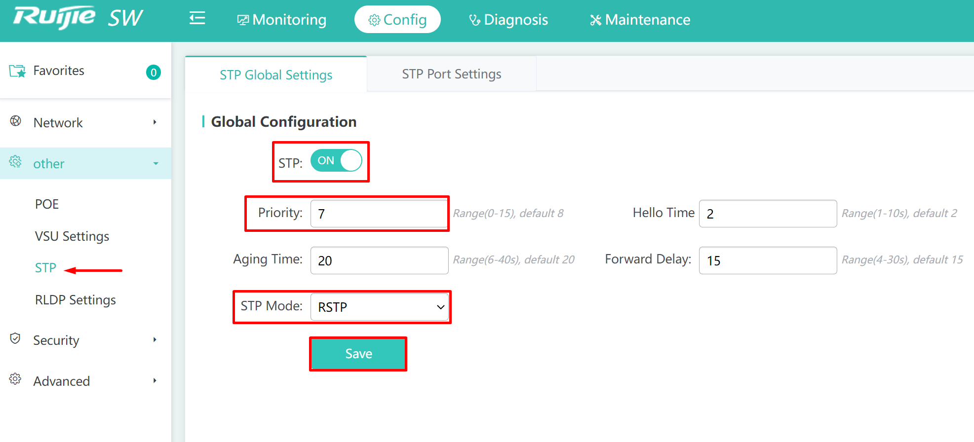
Task: Click the gear icon beside other
Action: (x=15, y=161)
